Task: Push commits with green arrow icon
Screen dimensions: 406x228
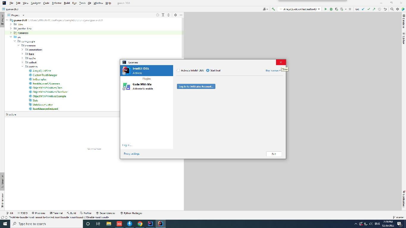Action: tap(374, 9)
